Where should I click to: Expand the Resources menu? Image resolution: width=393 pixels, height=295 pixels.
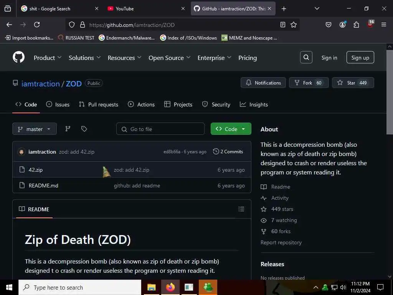125,58
